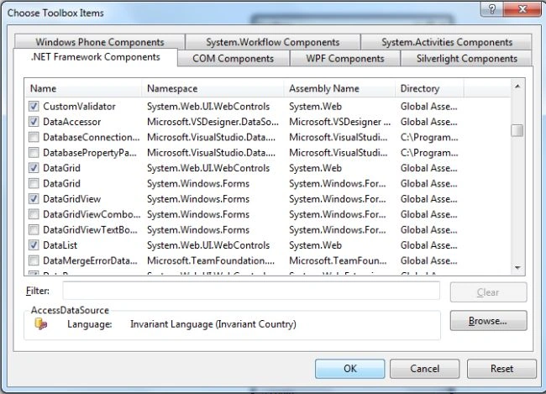
Task: Open System.Activities Components tab
Action: tap(447, 42)
